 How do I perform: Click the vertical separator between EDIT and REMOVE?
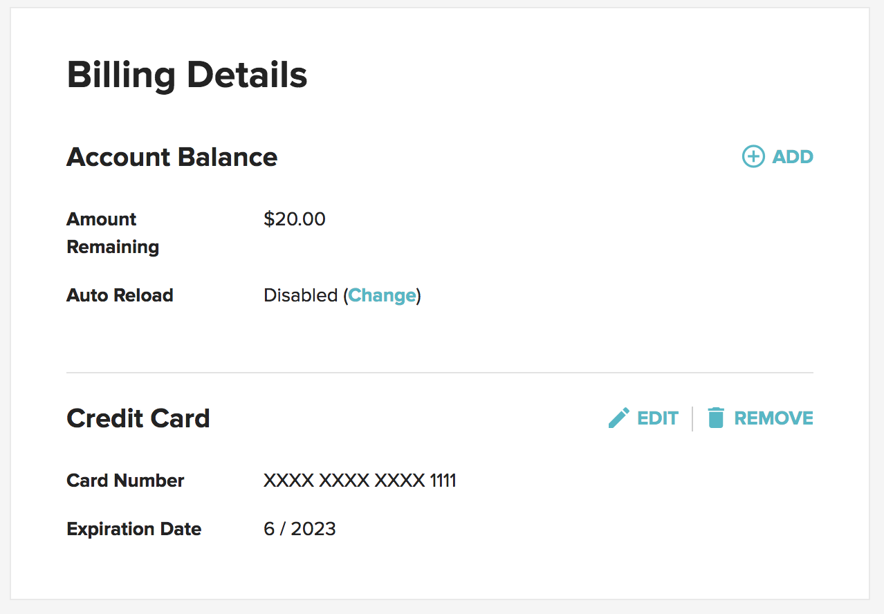pos(692,418)
